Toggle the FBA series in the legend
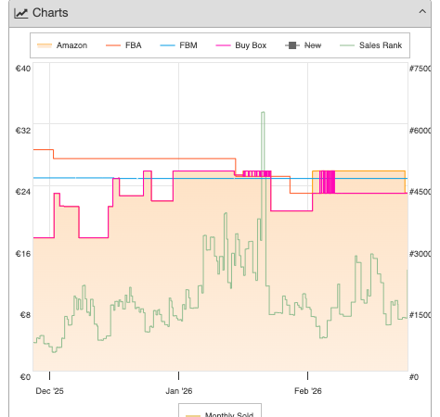 [123, 45]
